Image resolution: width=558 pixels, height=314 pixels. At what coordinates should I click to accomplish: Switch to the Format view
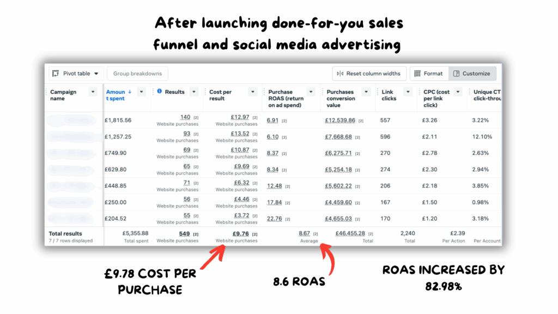[x=429, y=74]
